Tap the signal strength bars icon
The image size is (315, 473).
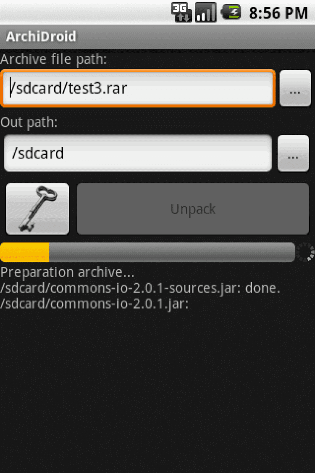pos(206,12)
